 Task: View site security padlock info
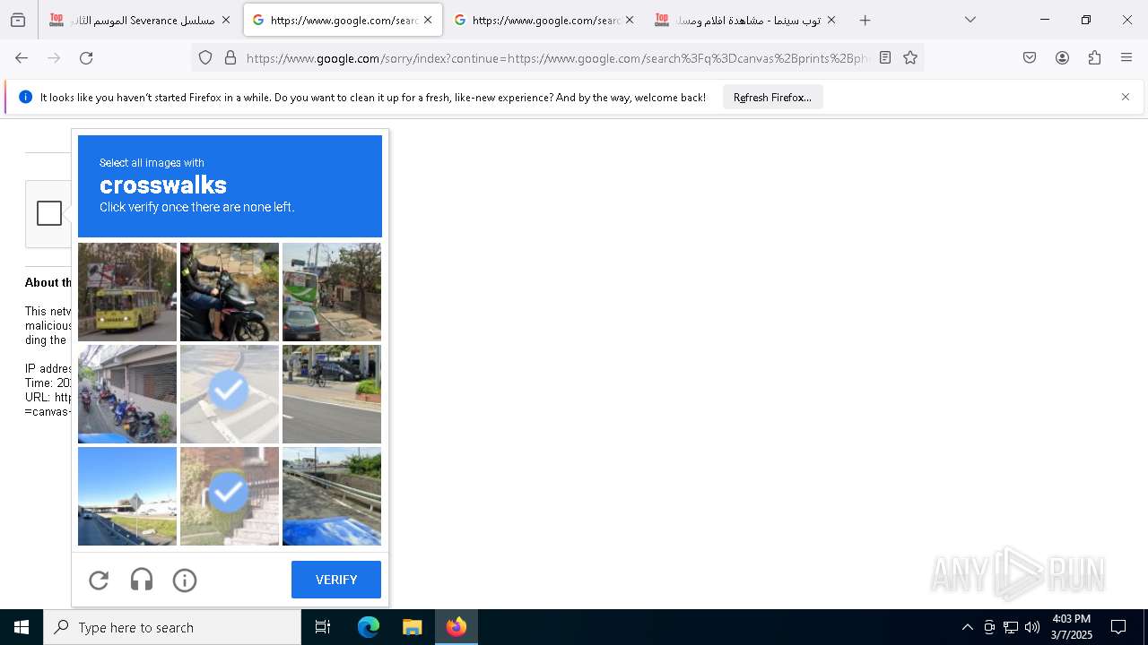tap(230, 57)
